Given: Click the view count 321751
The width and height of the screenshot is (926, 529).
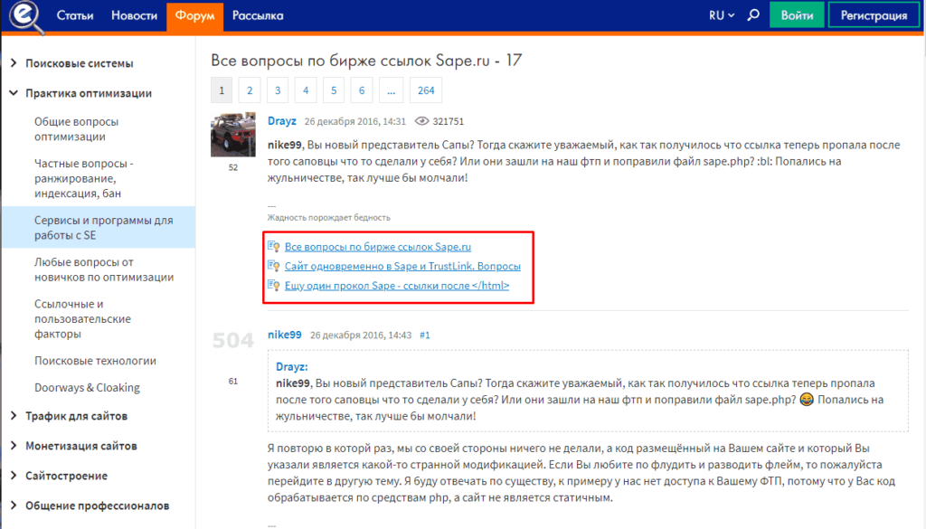Looking at the screenshot, I should tap(449, 121).
